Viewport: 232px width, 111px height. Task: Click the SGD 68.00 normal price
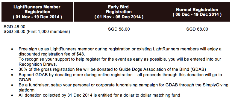coord(197,29)
